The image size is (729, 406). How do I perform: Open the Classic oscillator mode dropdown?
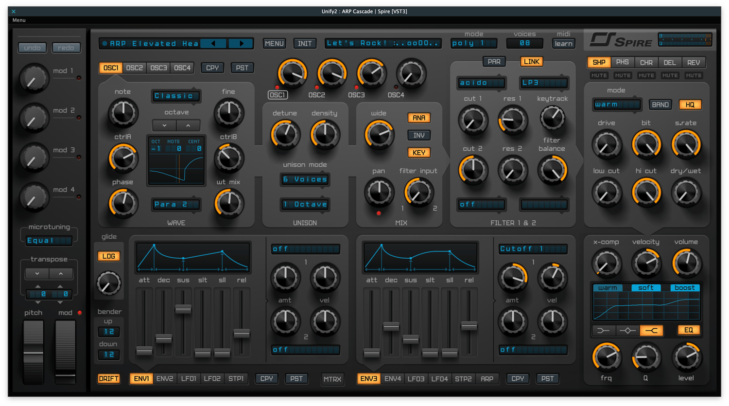[176, 96]
